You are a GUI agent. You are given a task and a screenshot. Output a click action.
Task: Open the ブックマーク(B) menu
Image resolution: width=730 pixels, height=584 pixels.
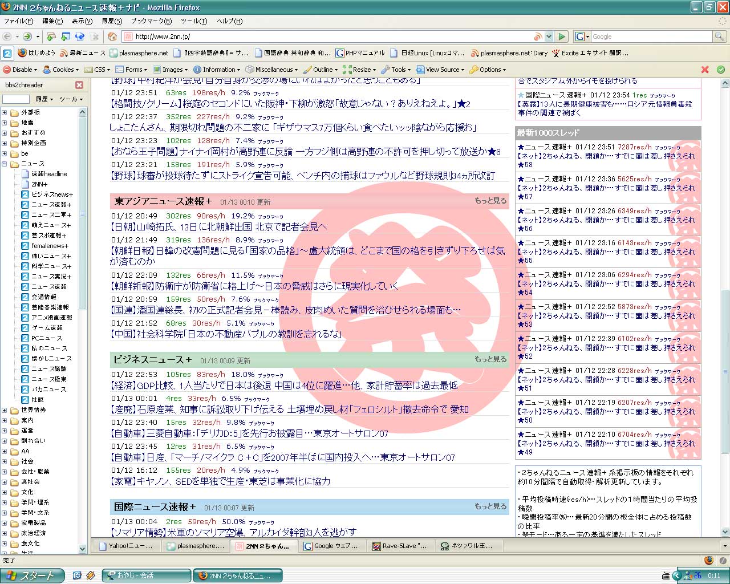151,21
